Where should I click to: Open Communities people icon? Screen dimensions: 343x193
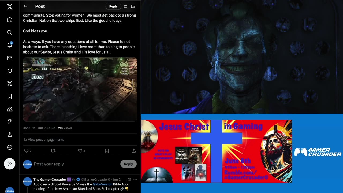[x=10, y=109]
